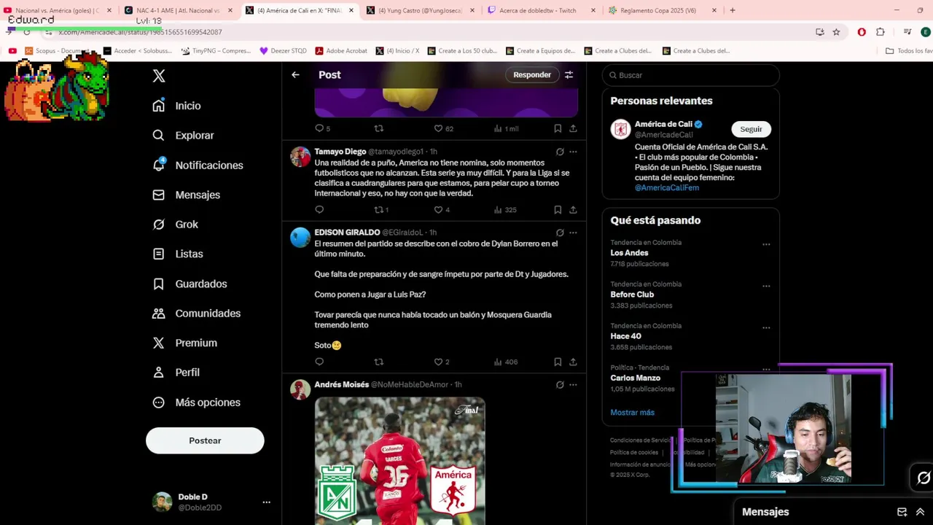Open Tamayo Diego's profile picture
The height and width of the screenshot is (525, 933).
click(300, 157)
